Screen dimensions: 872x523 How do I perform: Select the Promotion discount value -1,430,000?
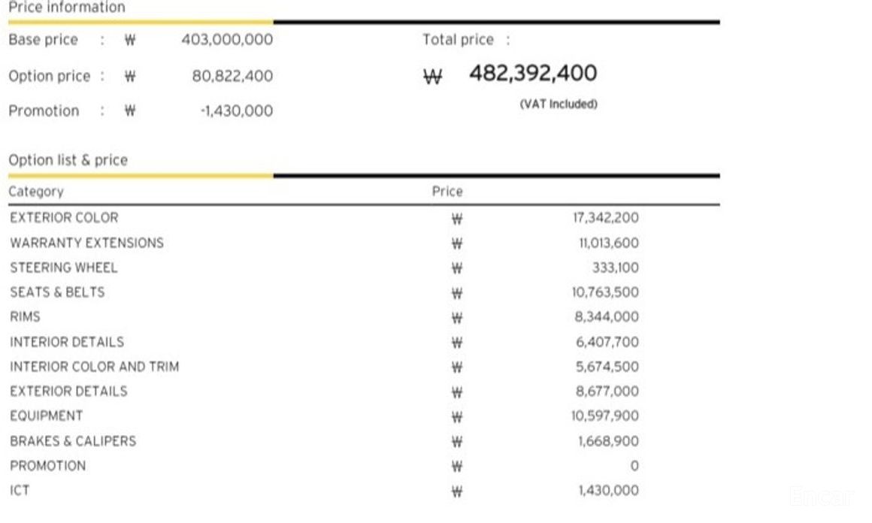[236, 111]
